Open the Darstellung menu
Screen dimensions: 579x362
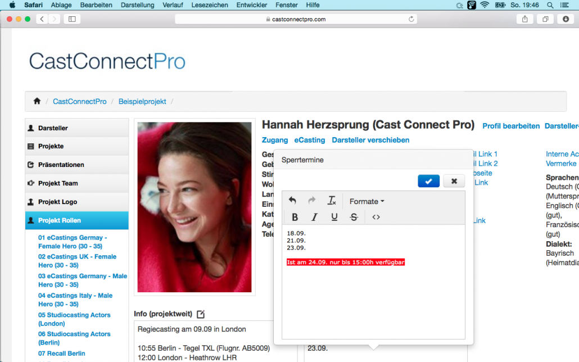point(137,5)
